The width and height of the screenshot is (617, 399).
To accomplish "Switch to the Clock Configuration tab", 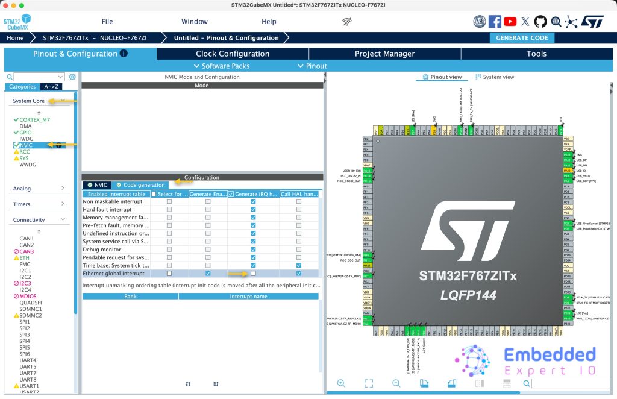I will tap(233, 54).
